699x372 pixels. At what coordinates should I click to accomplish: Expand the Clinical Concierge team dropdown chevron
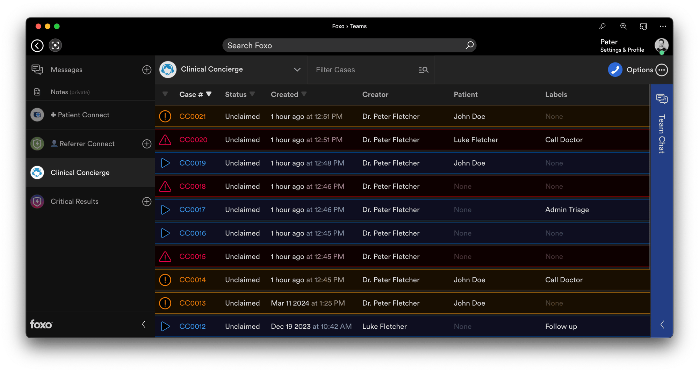[297, 70]
